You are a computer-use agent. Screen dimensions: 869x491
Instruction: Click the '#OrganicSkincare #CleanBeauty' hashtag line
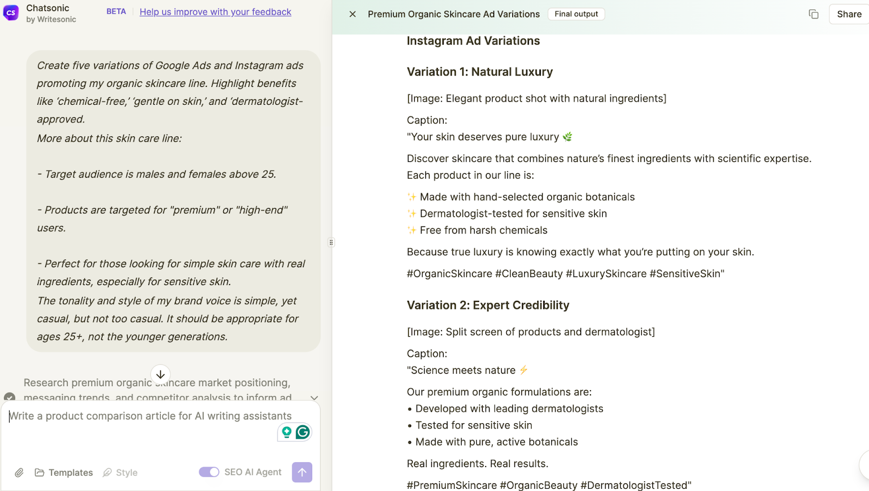(x=565, y=274)
